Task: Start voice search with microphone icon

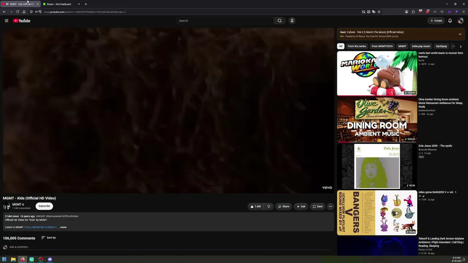Action: click(x=292, y=21)
